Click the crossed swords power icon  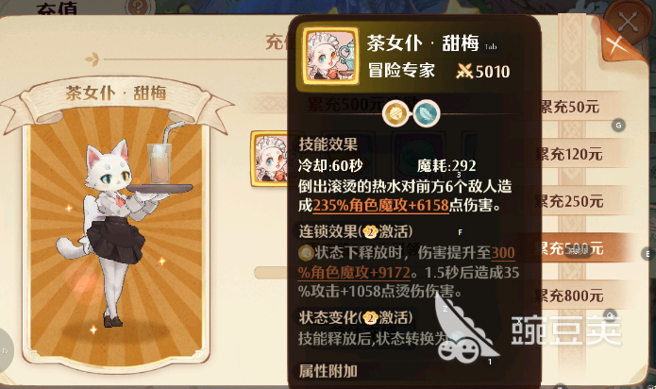(x=464, y=72)
